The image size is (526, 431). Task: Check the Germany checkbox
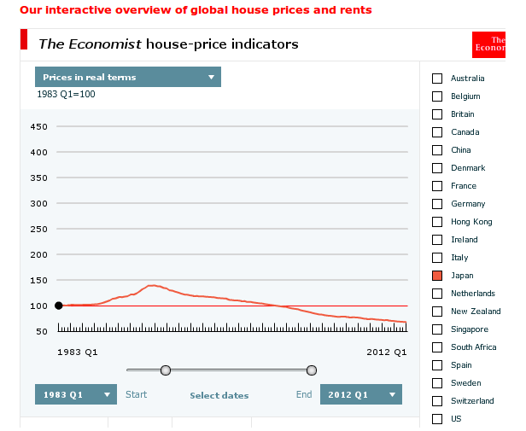pos(437,204)
